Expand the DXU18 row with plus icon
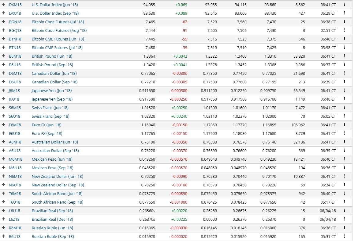354x241 pixels. click(3, 13)
